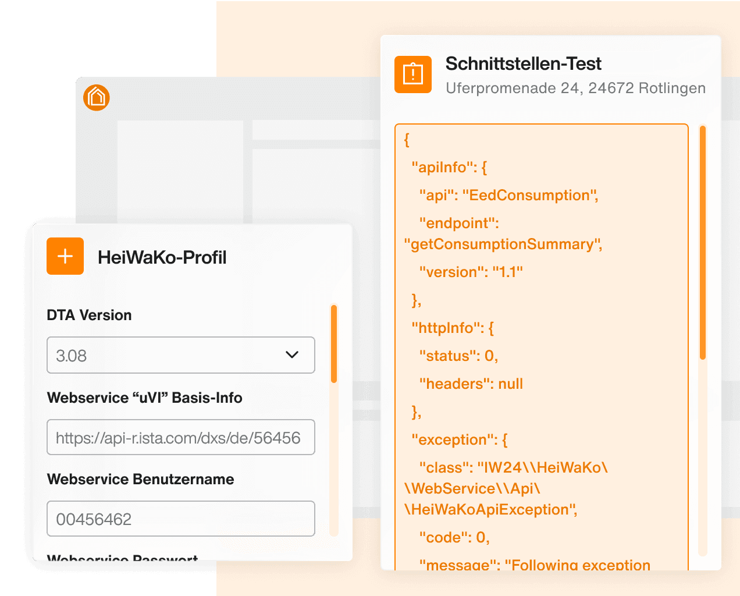Open the DTA Version 3.08 dropdown
Image resolution: width=740 pixels, height=596 pixels.
181,355
